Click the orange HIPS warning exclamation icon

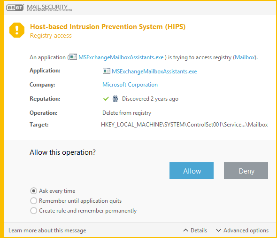coord(17,30)
